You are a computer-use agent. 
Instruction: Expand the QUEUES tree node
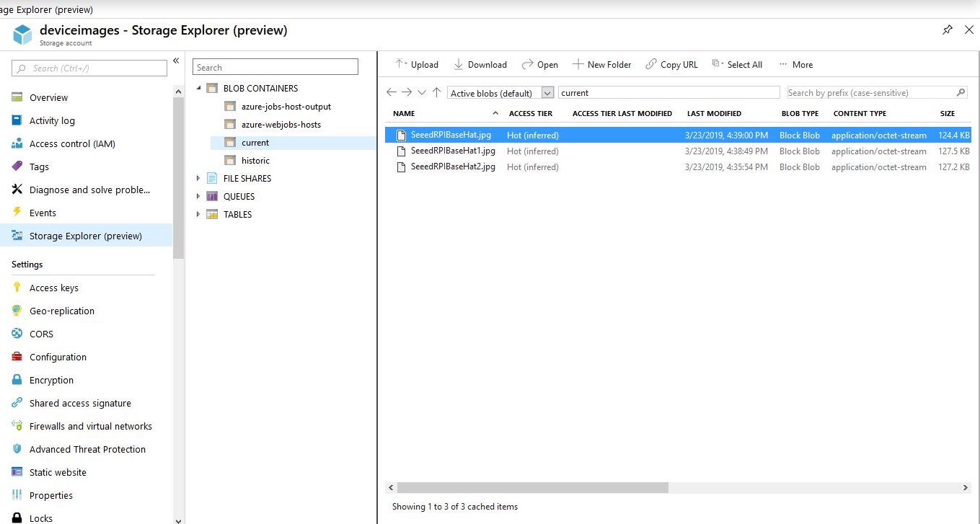click(x=199, y=196)
